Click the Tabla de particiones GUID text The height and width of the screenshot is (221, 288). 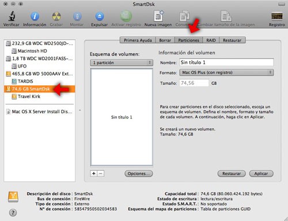(x=225, y=209)
